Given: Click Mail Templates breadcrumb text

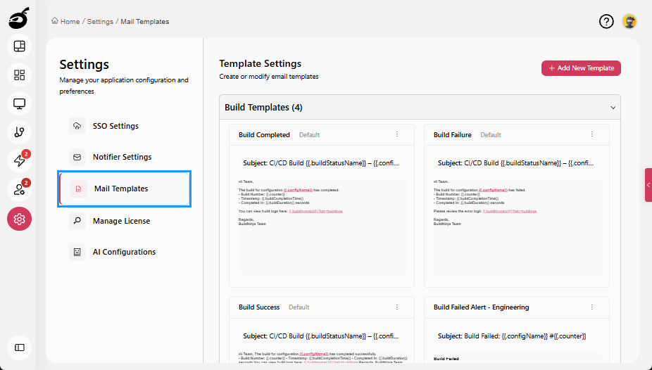Looking at the screenshot, I should click(x=145, y=22).
